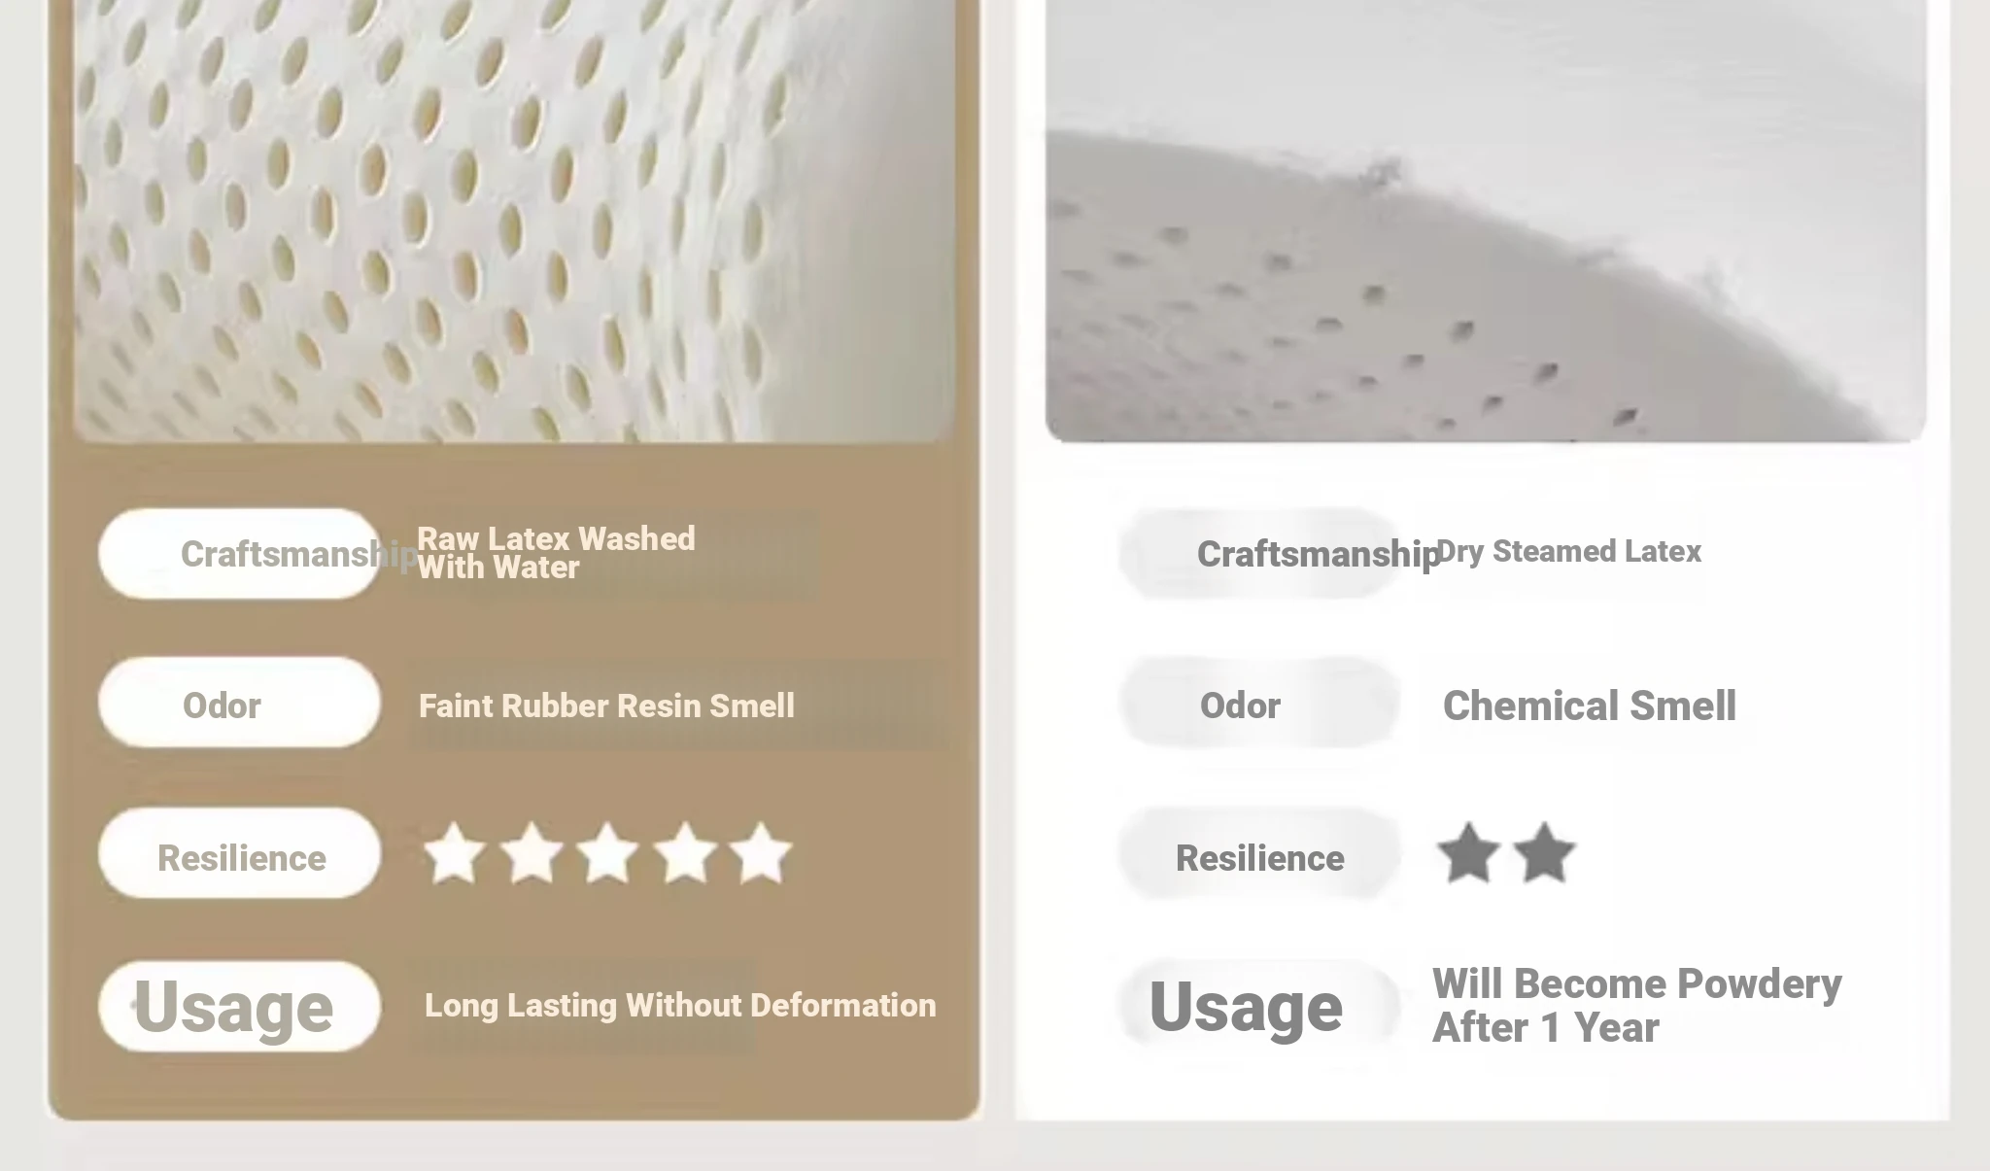Select the gray dry steamed latex image

coord(1486,221)
